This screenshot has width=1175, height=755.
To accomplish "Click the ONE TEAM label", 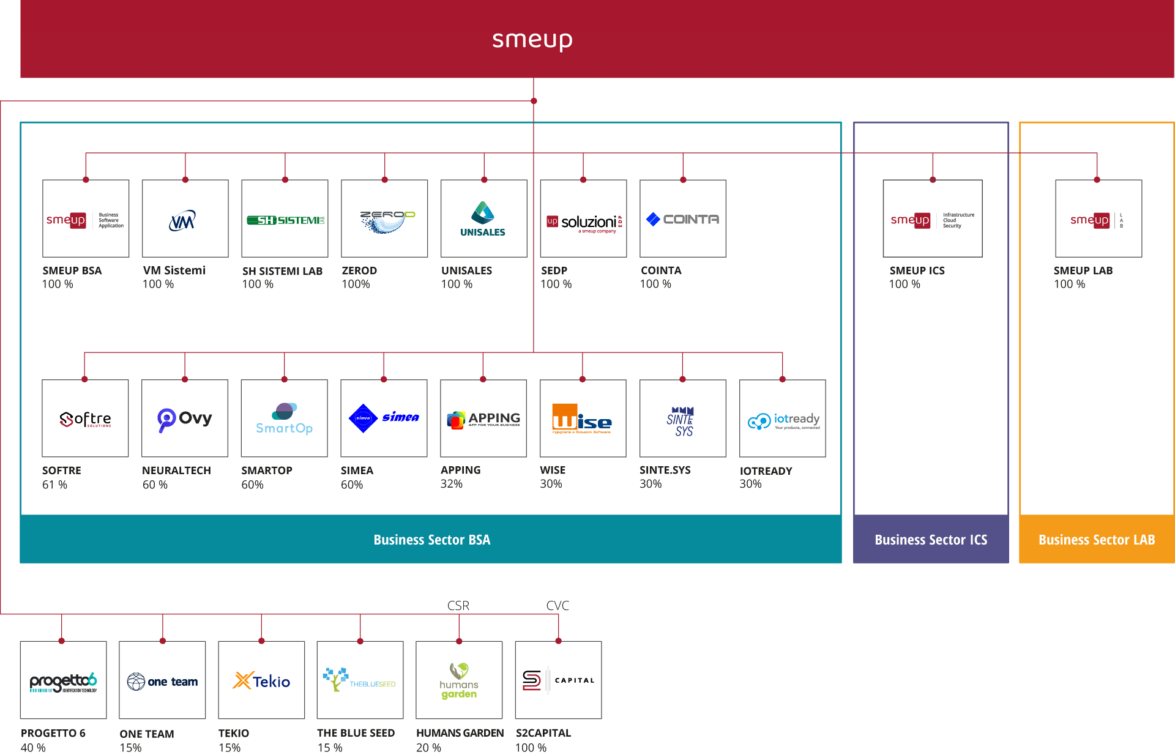I will (x=147, y=734).
